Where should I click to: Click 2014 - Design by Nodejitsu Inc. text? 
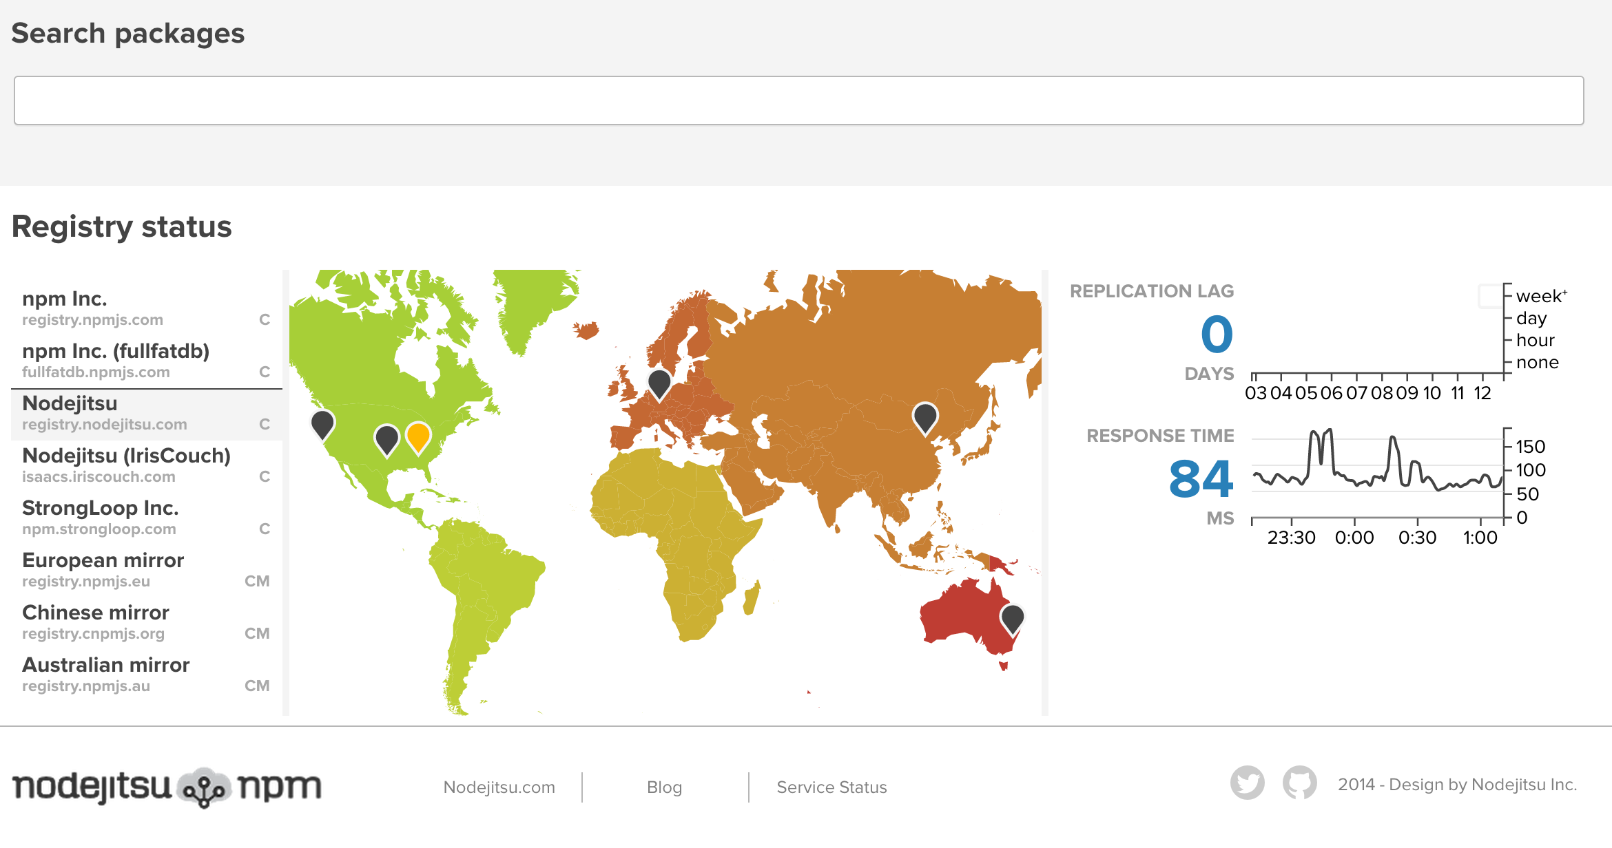click(1458, 785)
